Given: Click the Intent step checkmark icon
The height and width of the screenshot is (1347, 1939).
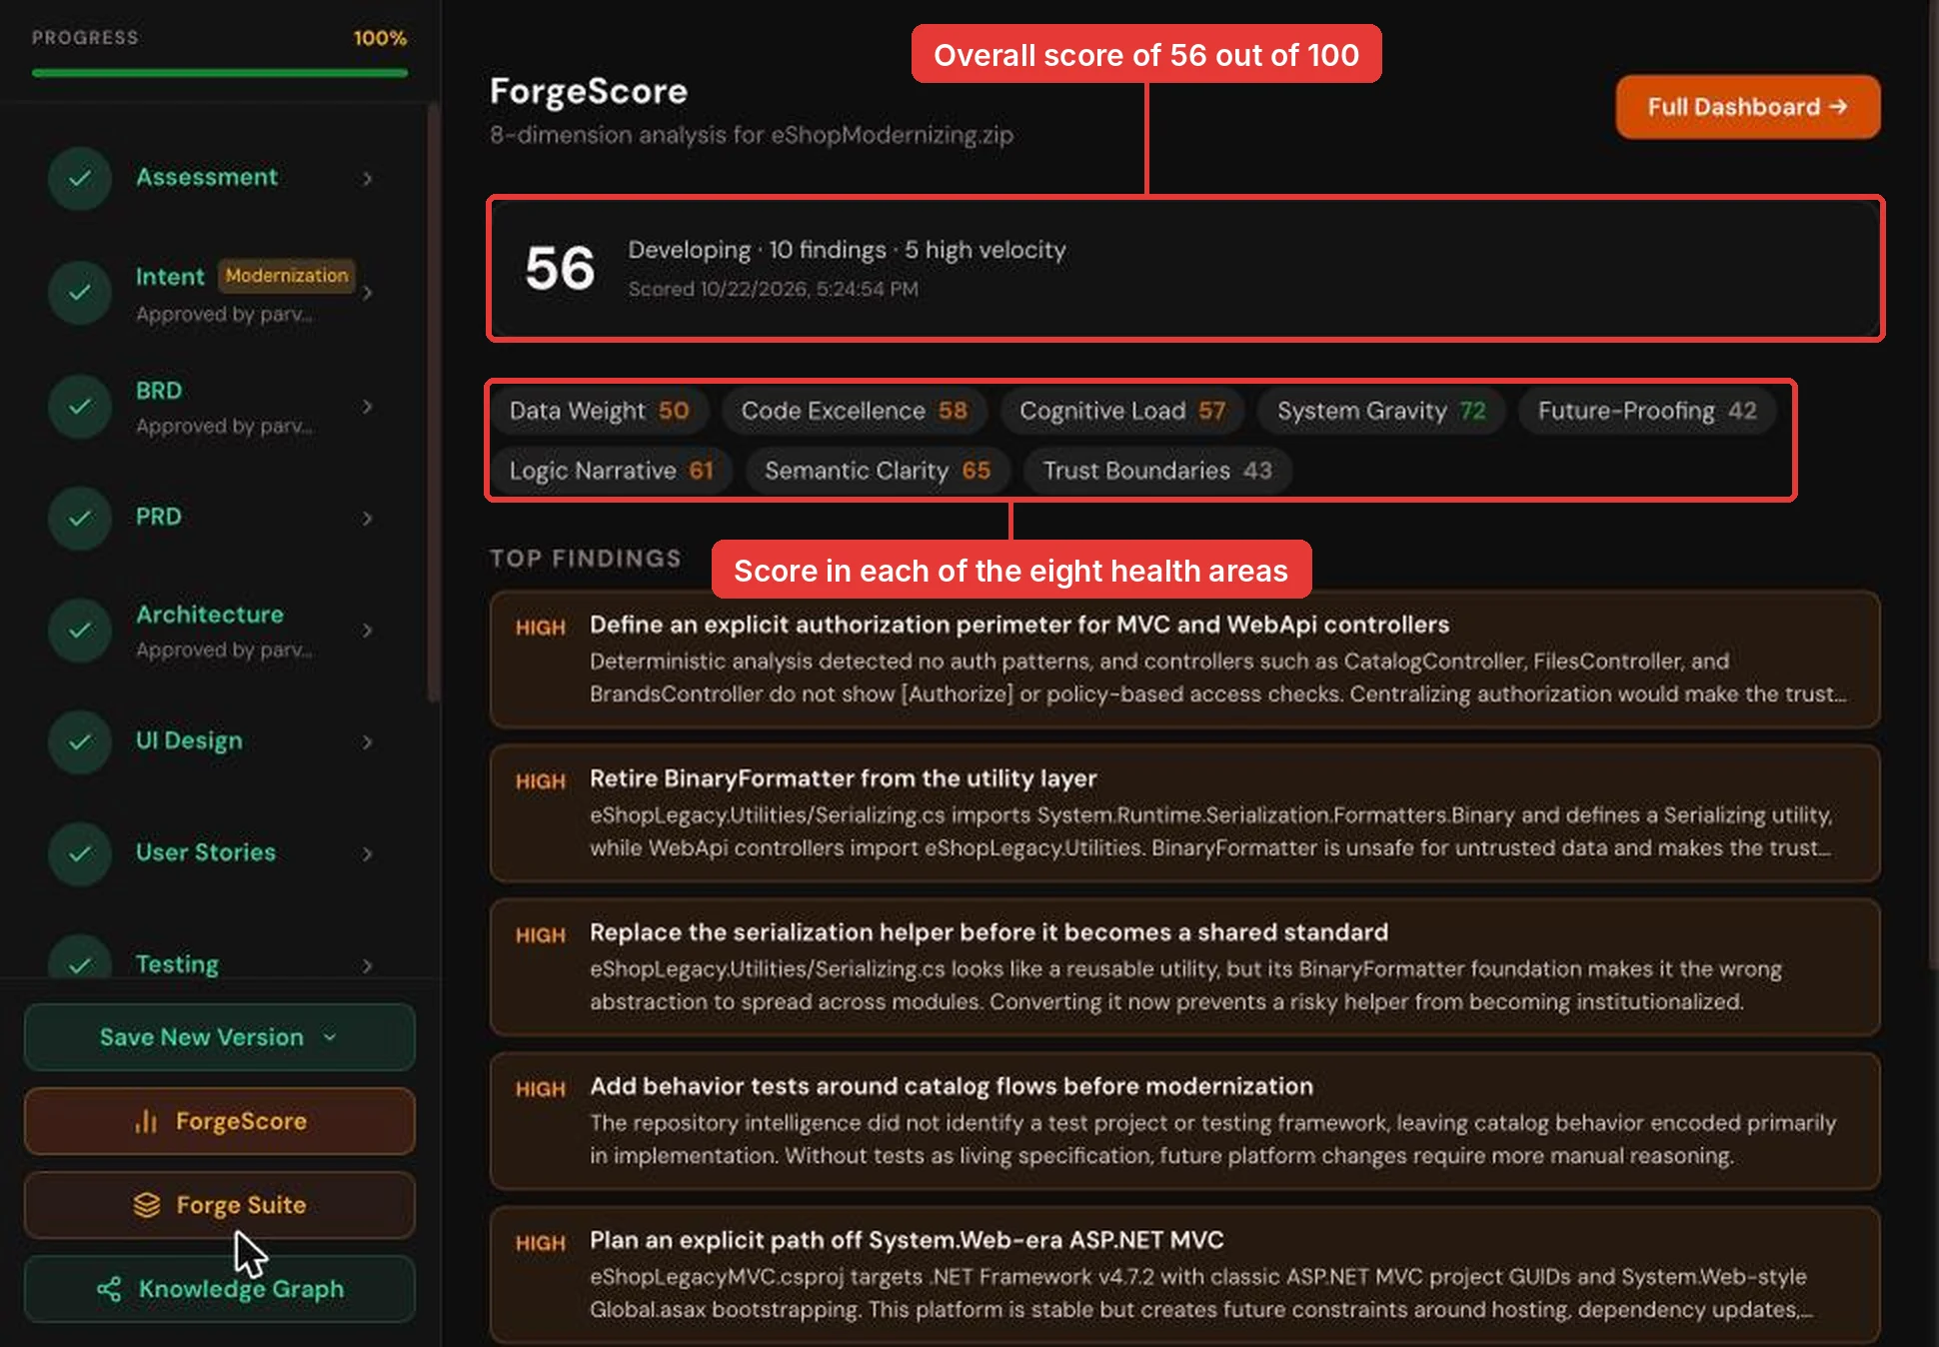Looking at the screenshot, I should [80, 293].
